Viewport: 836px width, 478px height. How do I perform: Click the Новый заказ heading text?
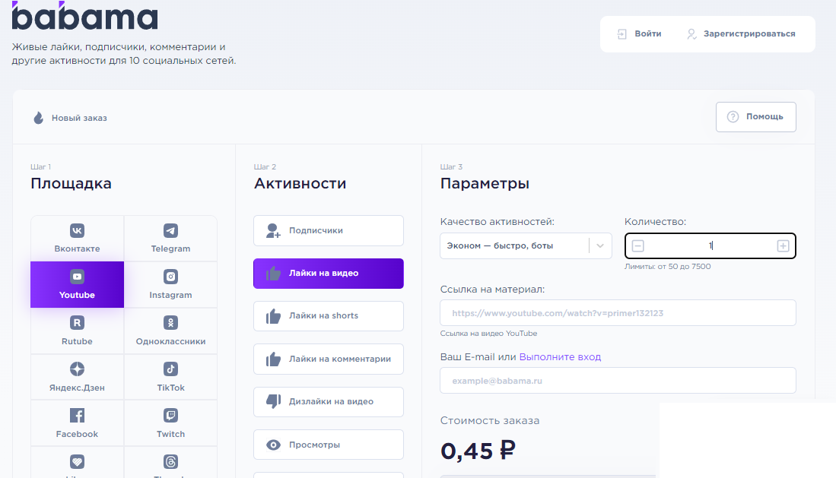point(79,118)
